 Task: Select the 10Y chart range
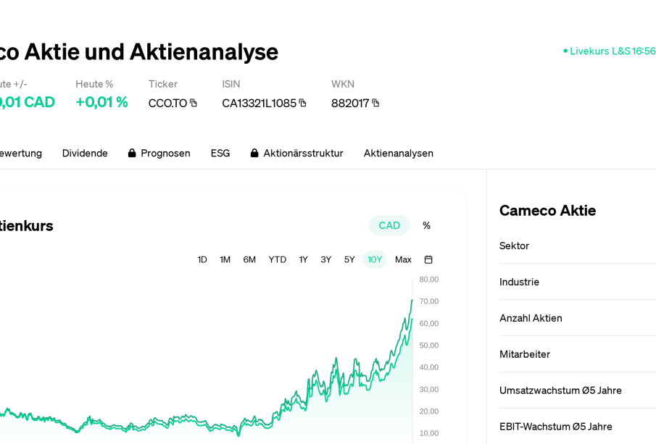[x=375, y=259]
